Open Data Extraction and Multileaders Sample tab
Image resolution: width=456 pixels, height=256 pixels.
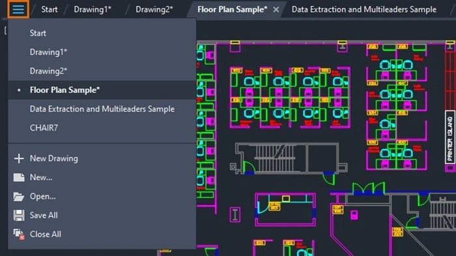(363, 9)
